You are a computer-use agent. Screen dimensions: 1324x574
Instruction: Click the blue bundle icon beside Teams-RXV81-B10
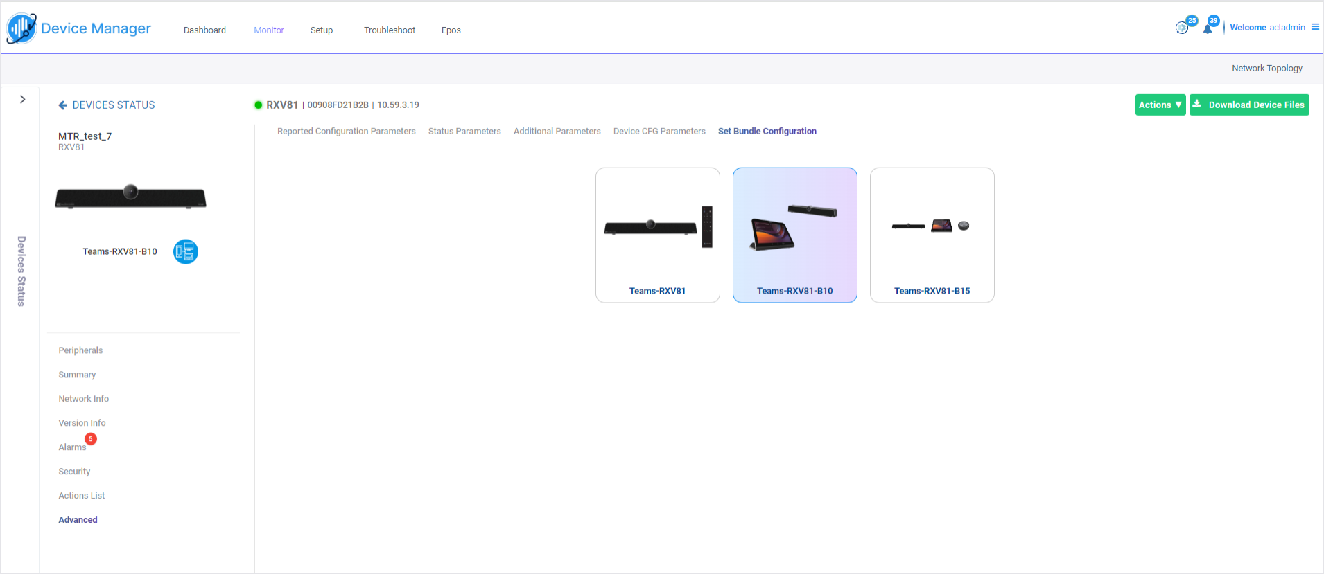pos(185,251)
